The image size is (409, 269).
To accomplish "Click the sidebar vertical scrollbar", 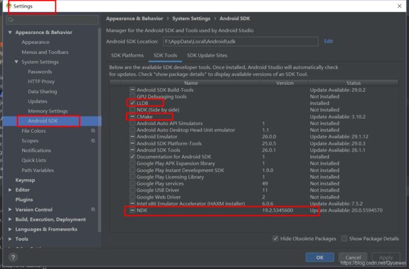I will [x=99, y=130].
